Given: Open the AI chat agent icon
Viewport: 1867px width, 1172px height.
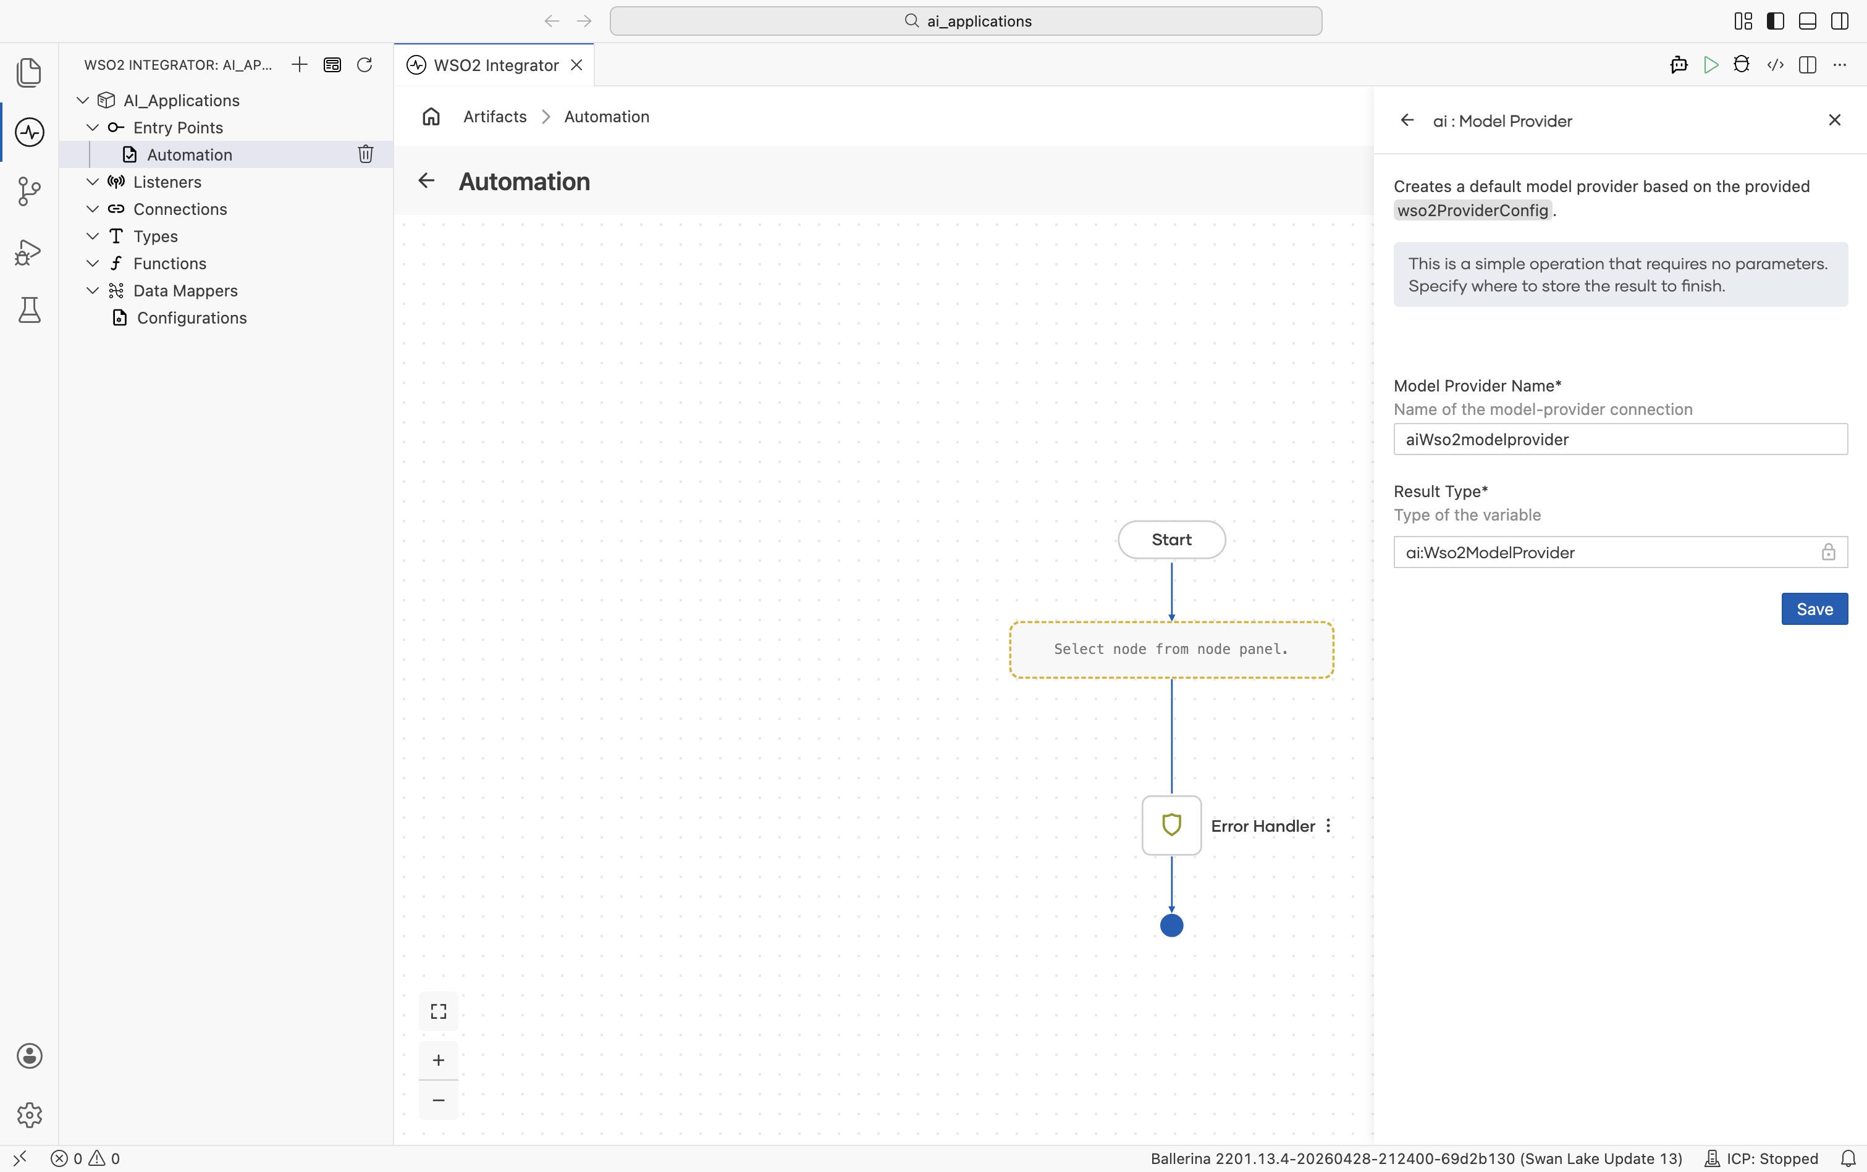Looking at the screenshot, I should point(1679,64).
